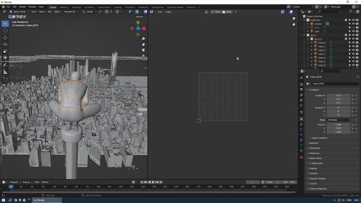Toggle visibility eye for Light in outliner
The width and height of the screenshot is (361, 203).
click(354, 32)
